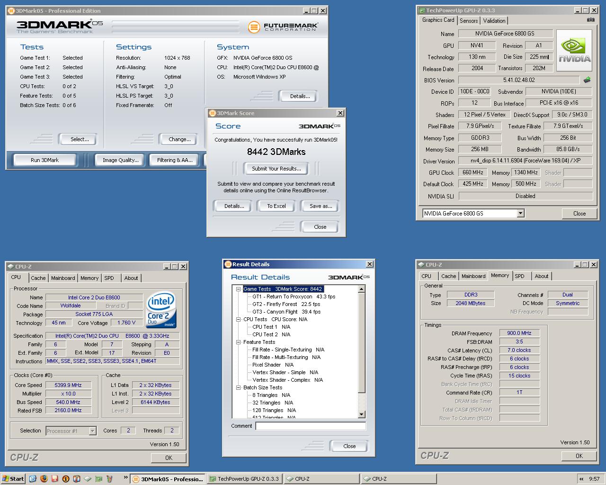
Task: Click the Result Details window title icon
Action: [x=228, y=264]
